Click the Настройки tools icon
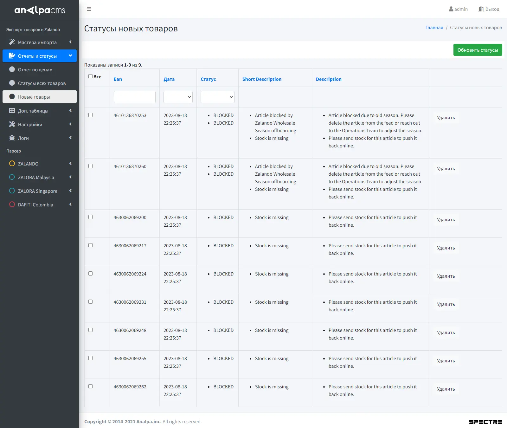 [x=12, y=124]
